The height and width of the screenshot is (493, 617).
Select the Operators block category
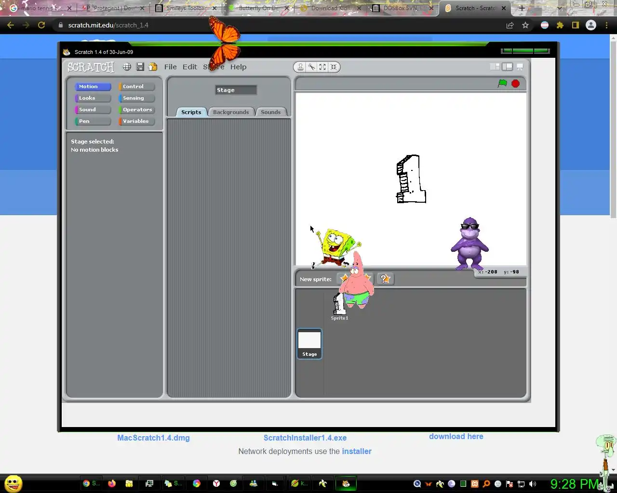coord(136,110)
